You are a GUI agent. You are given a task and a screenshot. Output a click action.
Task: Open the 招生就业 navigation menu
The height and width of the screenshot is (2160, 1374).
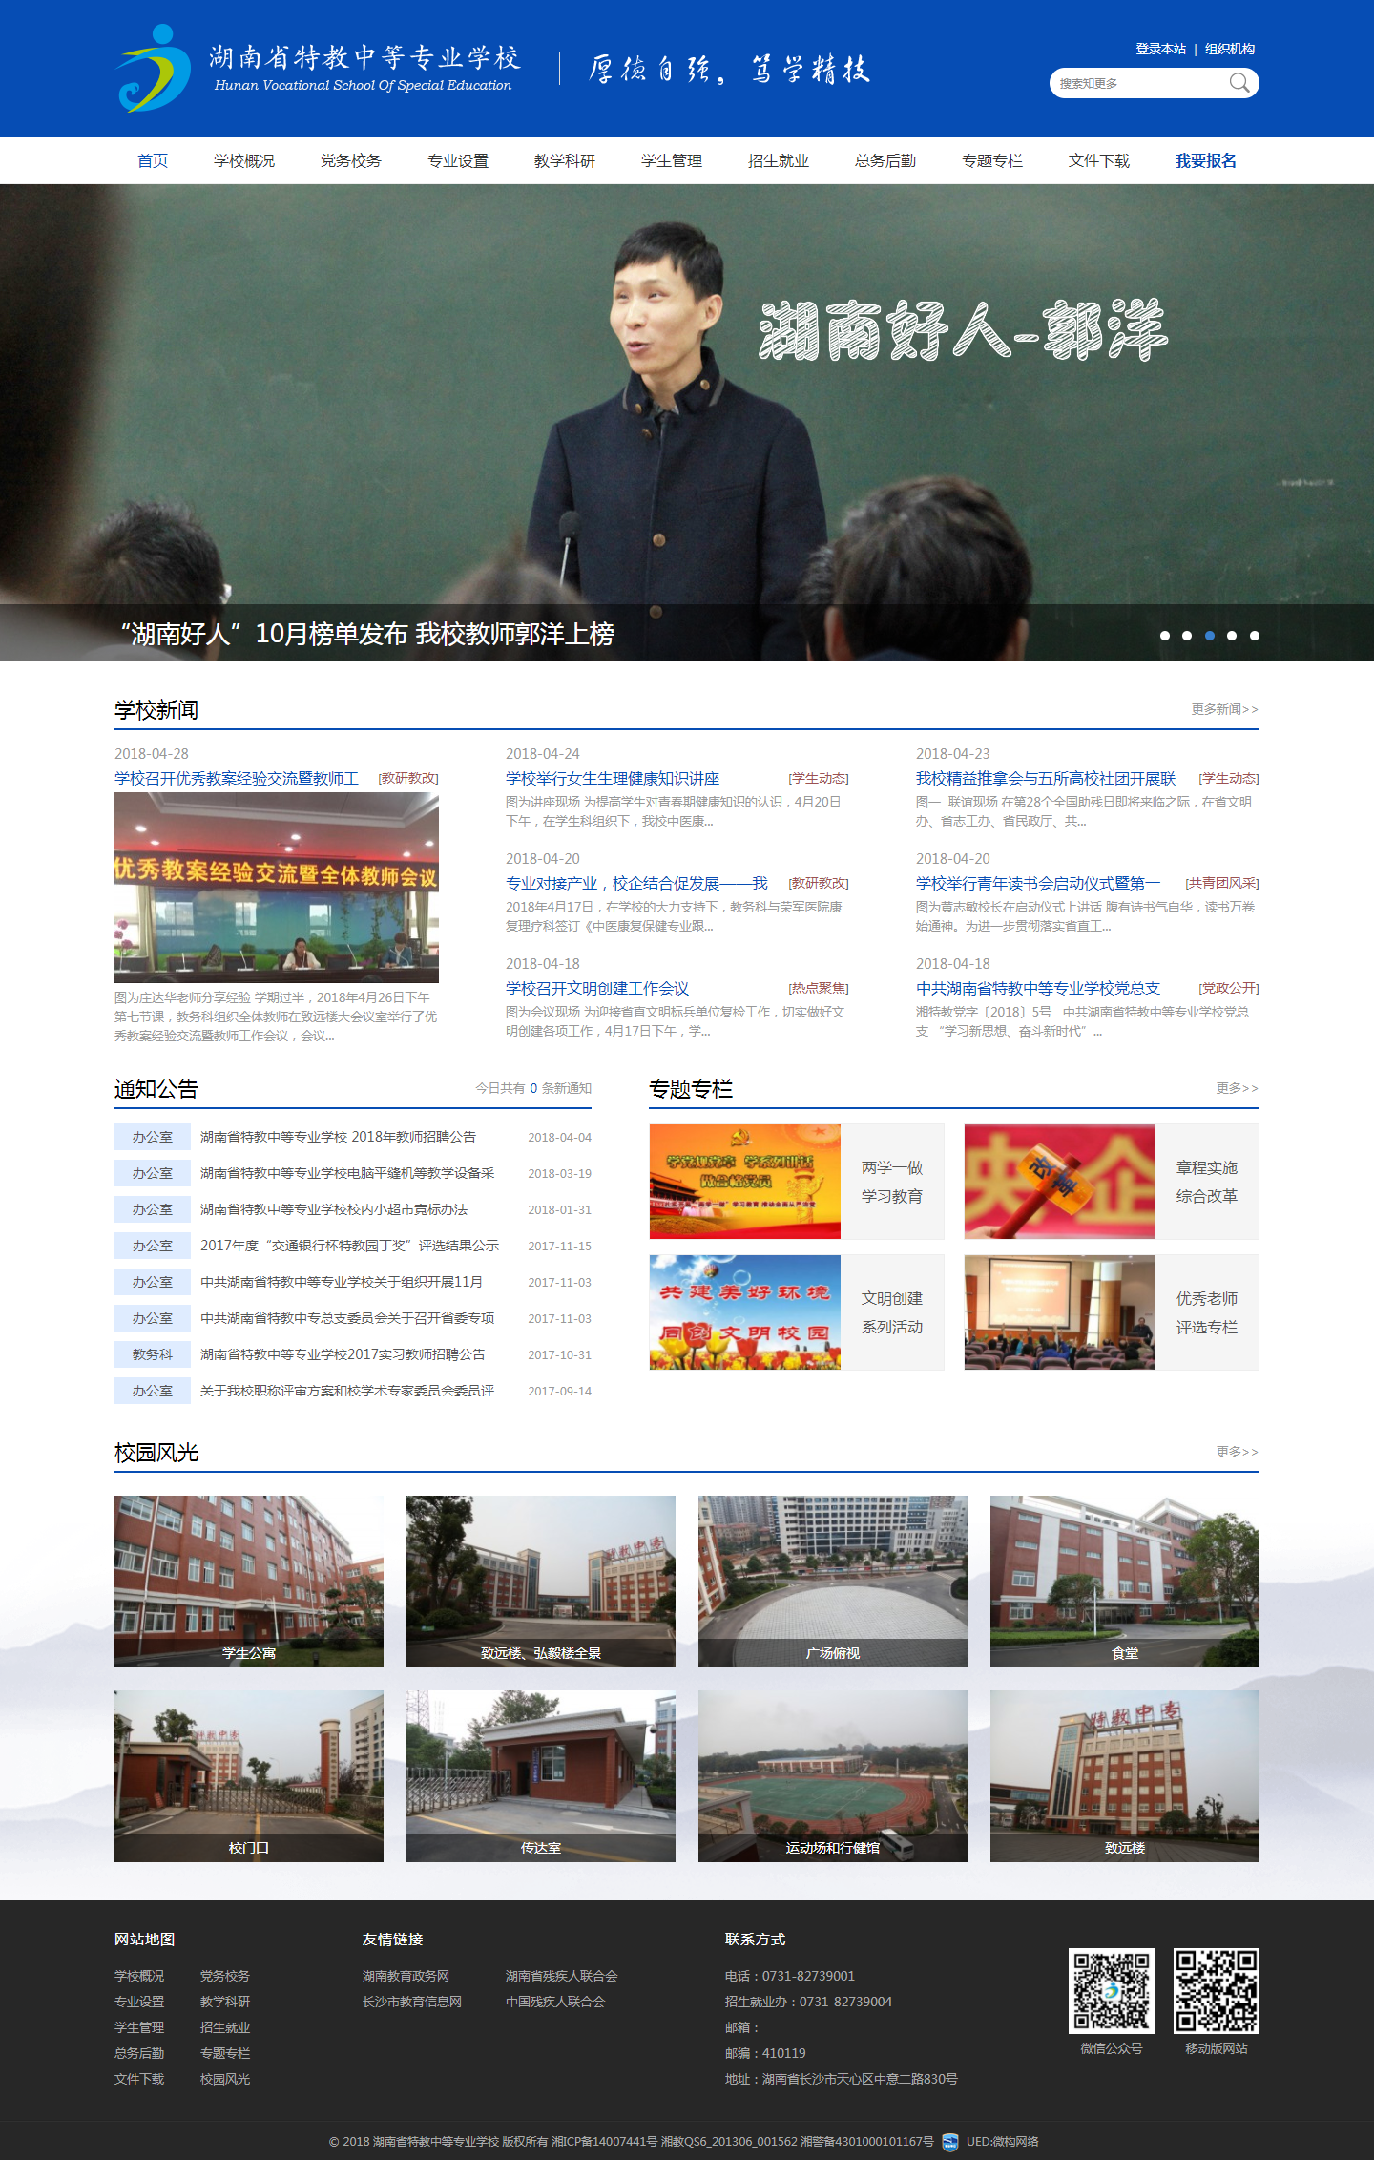click(778, 160)
